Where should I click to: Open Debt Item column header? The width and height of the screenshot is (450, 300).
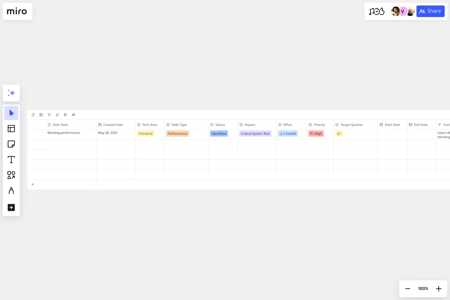pyautogui.click(x=62, y=125)
